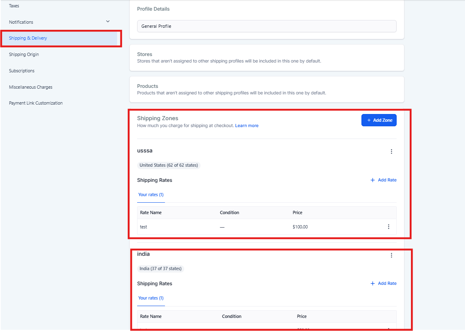The image size is (465, 331).
Task: Open Payment Link Customization
Action: pos(36,103)
